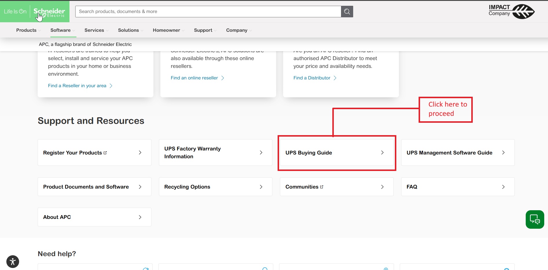
Task: Click the arrow on the Recycling Options card
Action: (261, 187)
